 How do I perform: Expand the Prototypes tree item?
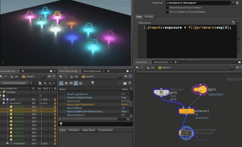point(7,143)
